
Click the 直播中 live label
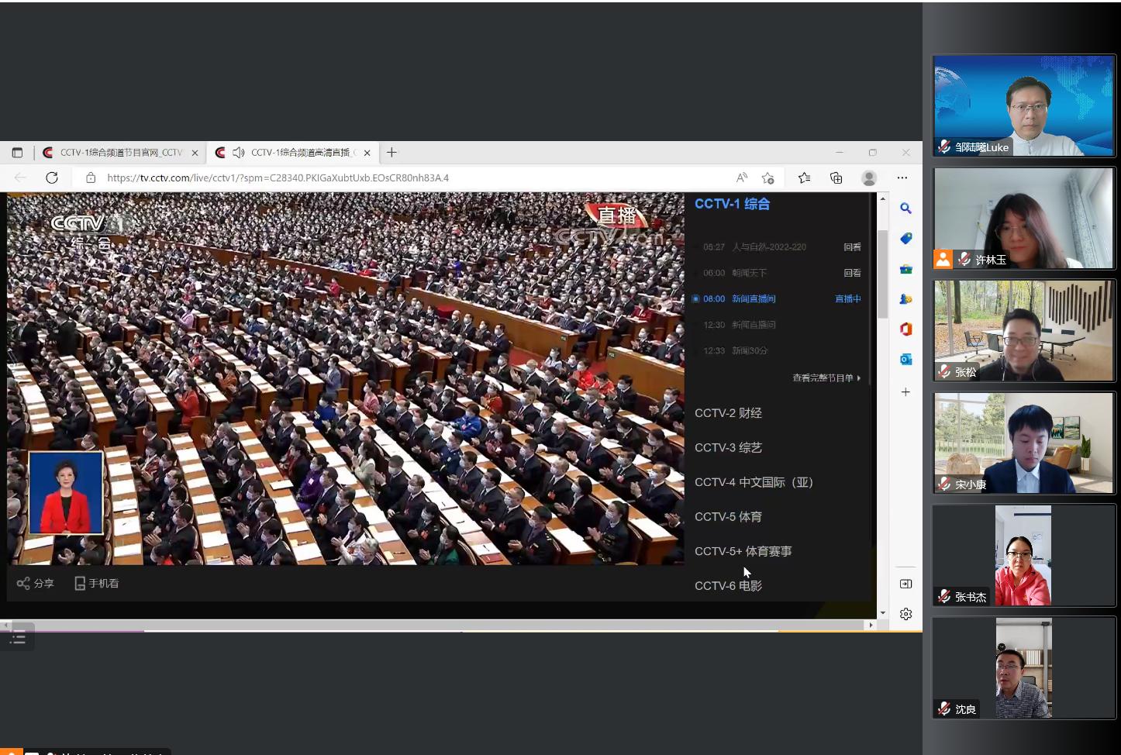(x=848, y=299)
